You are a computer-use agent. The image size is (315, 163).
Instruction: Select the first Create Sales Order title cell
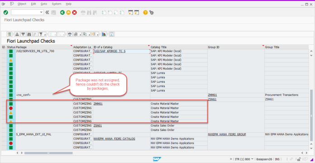179,125
